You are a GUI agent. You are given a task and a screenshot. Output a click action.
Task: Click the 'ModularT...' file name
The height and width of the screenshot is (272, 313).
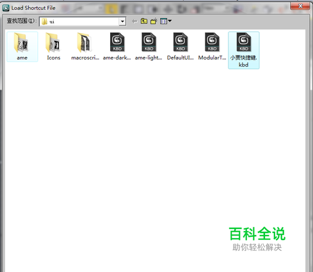tap(212, 58)
